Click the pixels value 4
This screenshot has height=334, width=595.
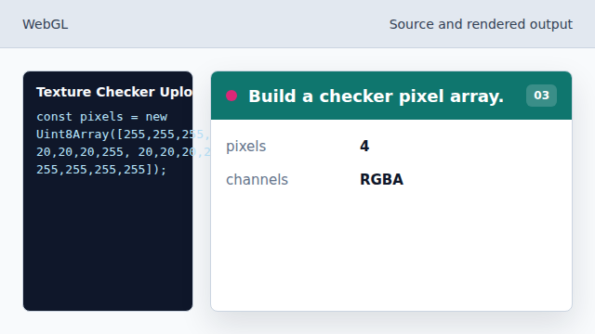point(364,147)
